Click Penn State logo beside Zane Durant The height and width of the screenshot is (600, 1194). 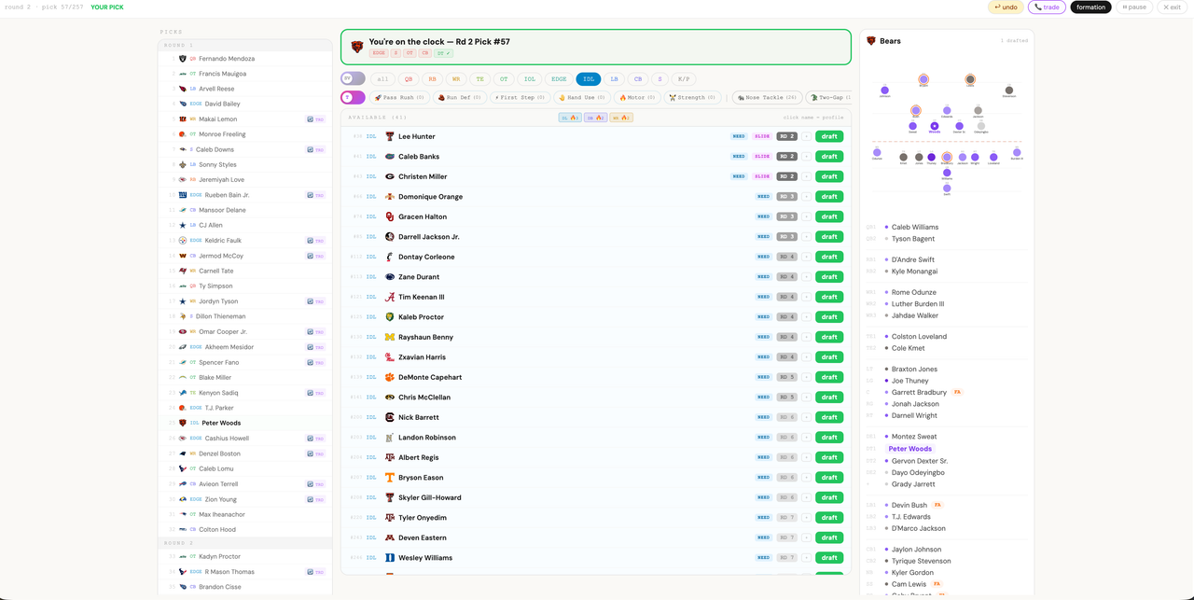[390, 277]
